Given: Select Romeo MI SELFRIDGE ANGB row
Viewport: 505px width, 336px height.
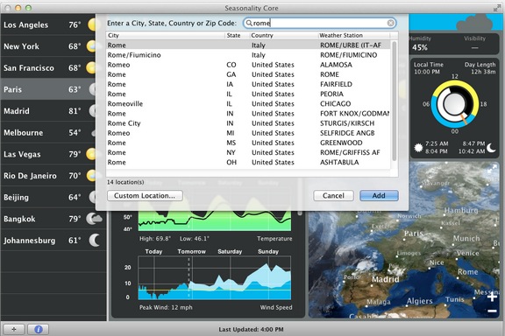Looking at the screenshot, I should tap(248, 133).
